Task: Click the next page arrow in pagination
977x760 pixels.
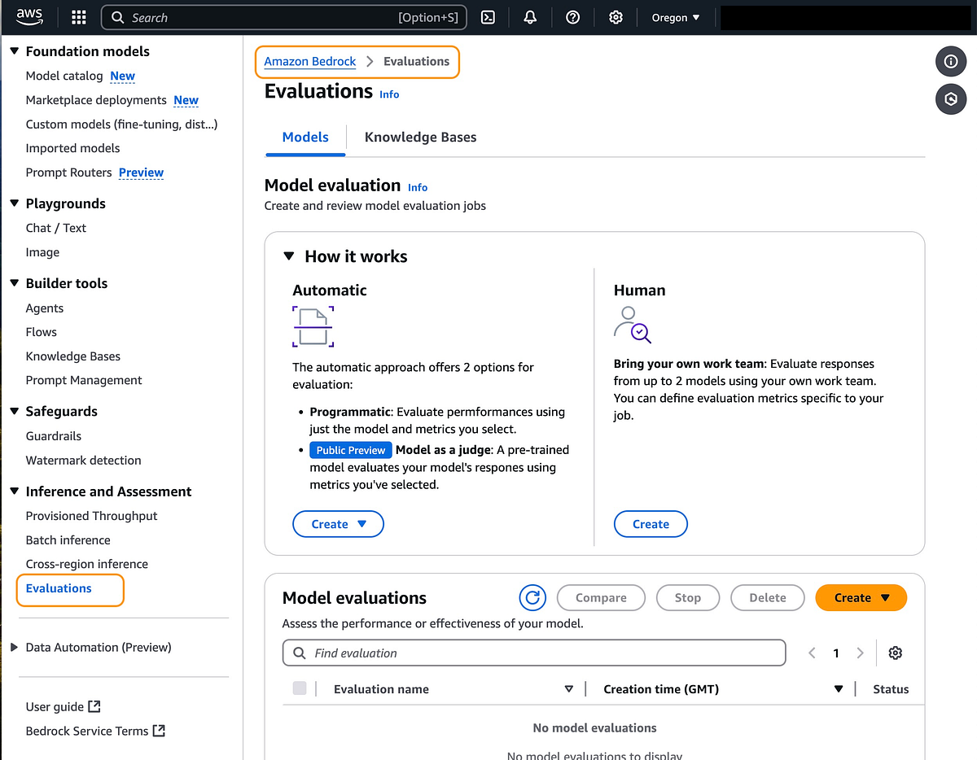Action: point(861,653)
